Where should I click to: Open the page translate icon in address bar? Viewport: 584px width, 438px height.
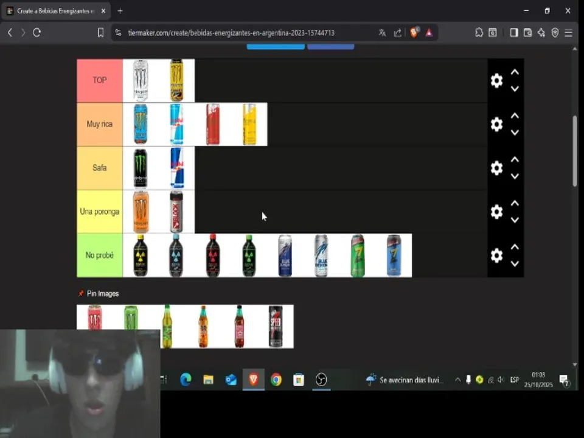tap(382, 33)
